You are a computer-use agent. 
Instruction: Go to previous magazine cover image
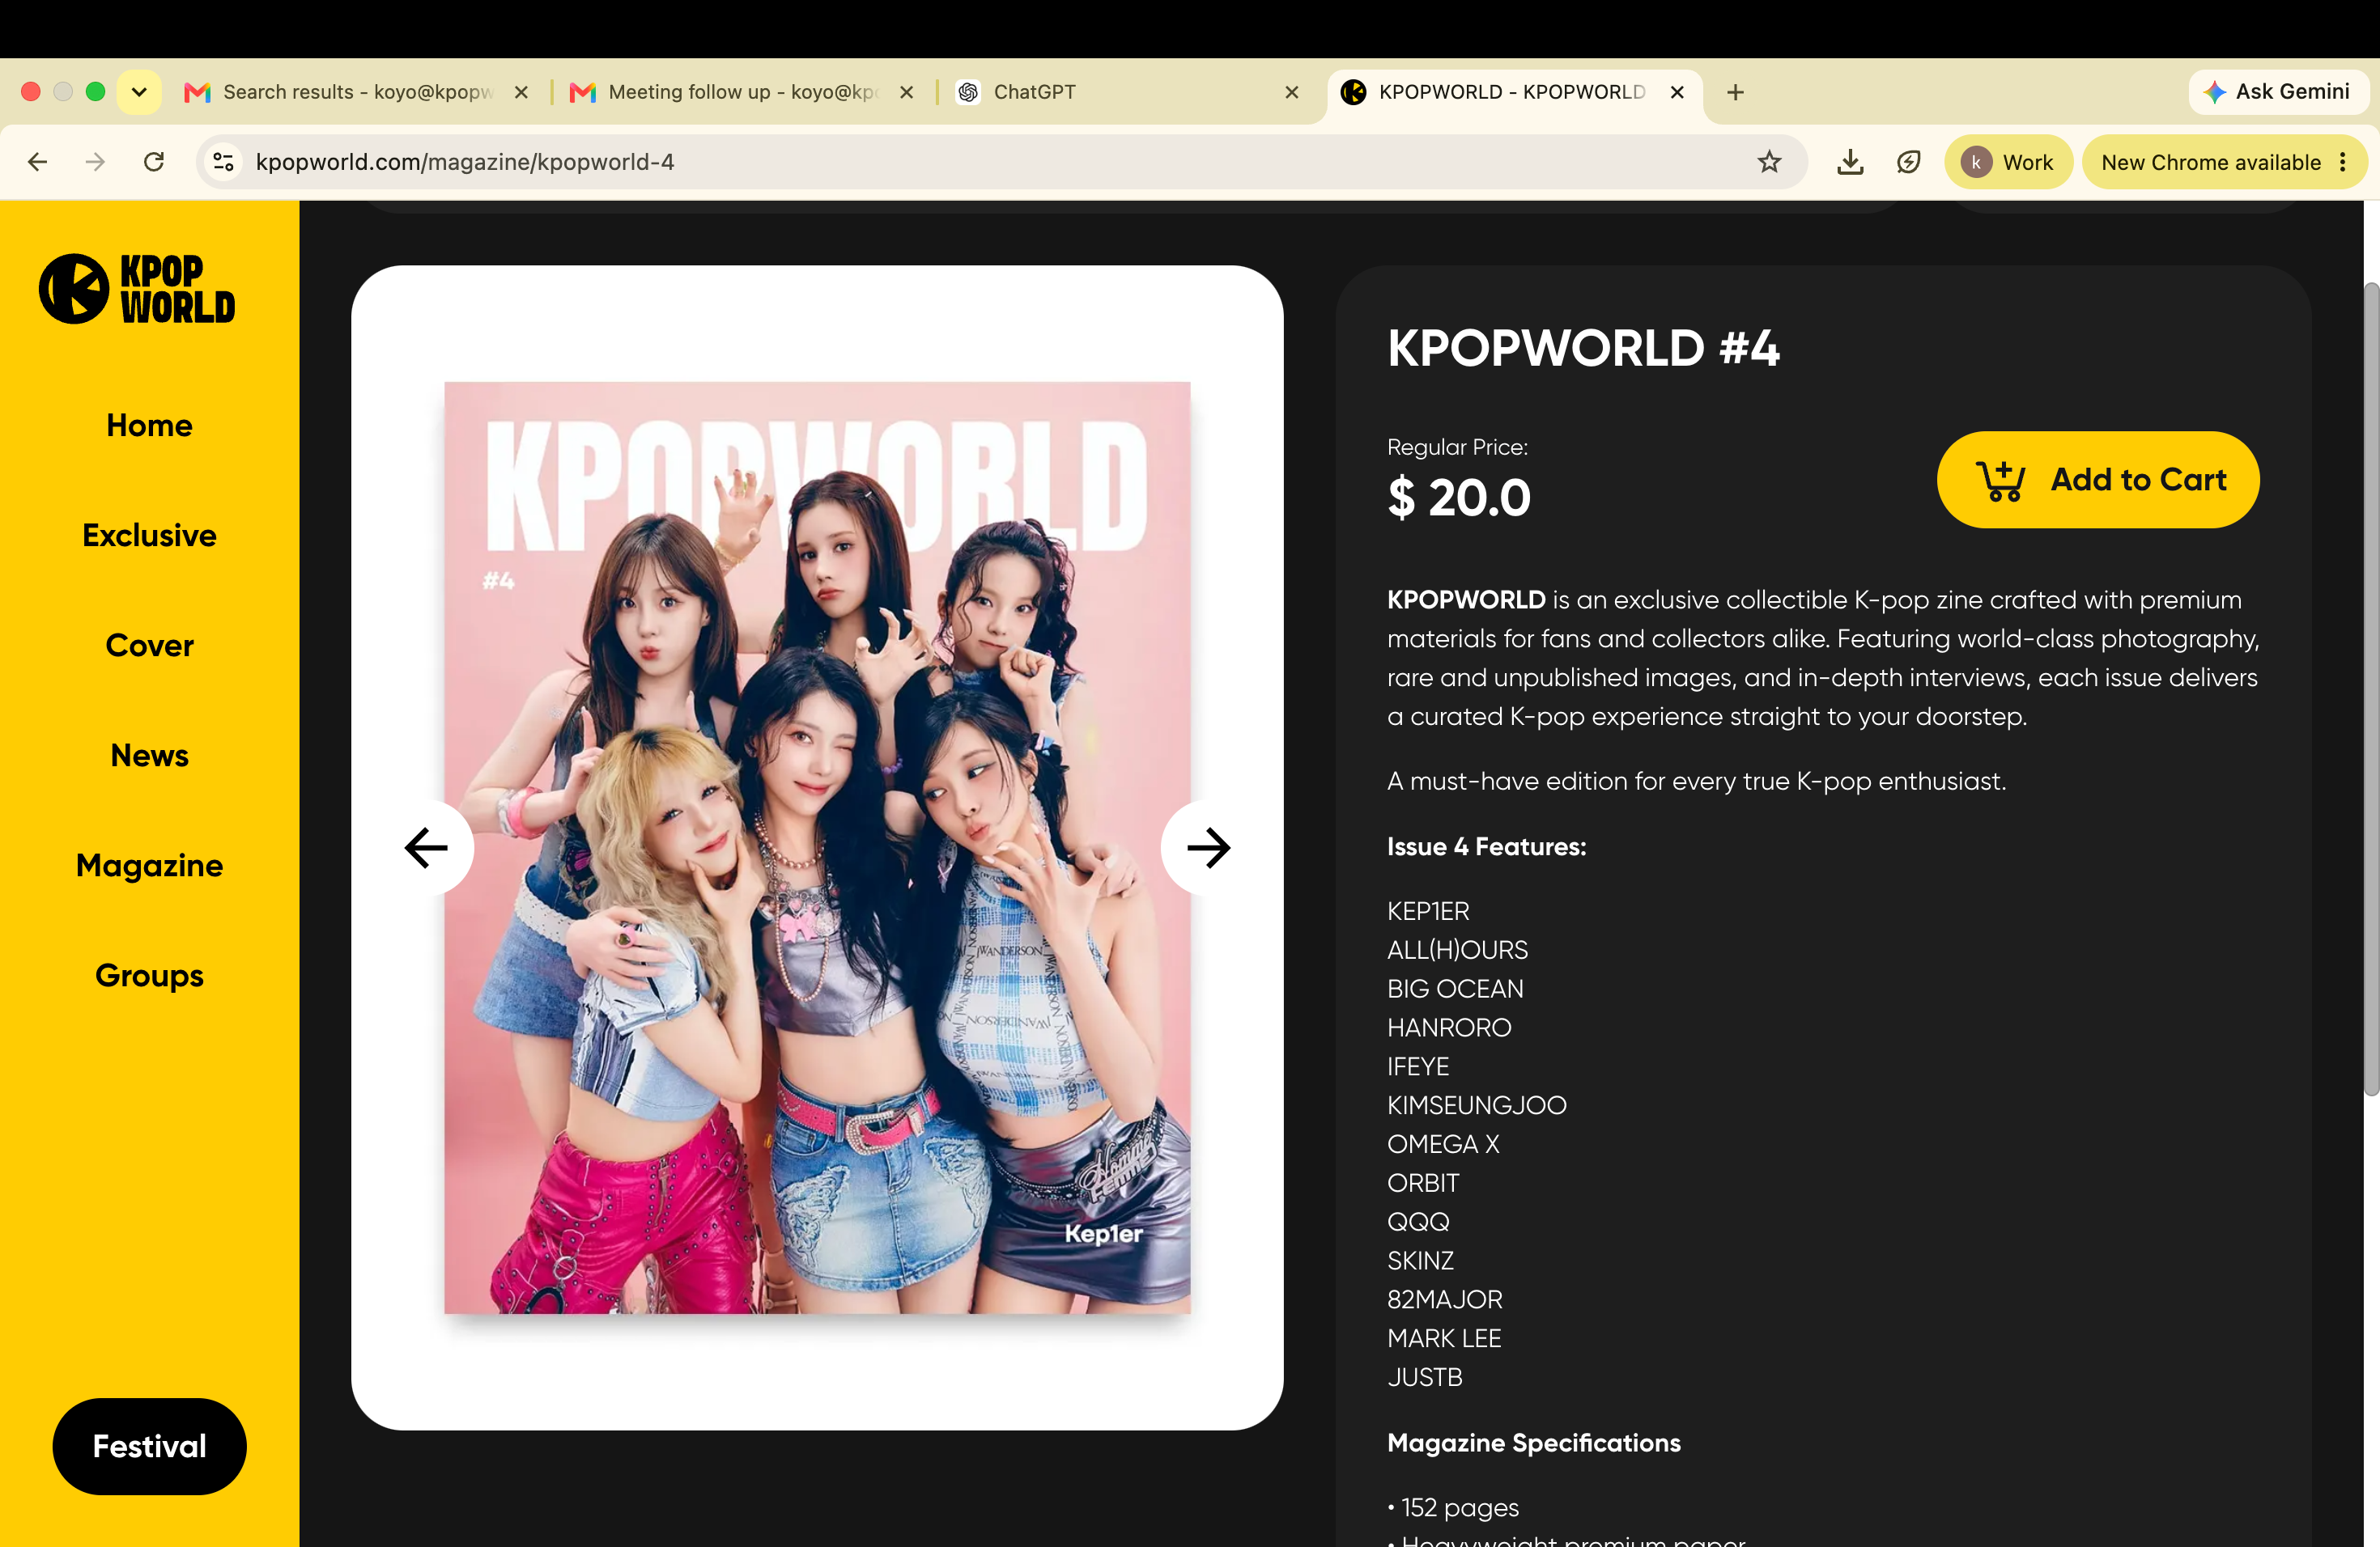pos(426,847)
